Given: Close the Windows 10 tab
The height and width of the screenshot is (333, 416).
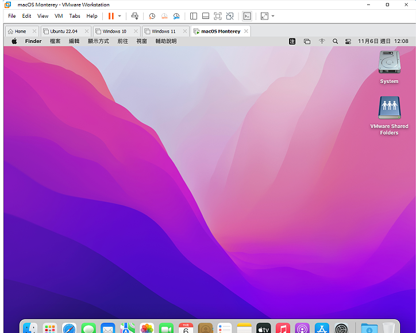Looking at the screenshot, I should pos(136,31).
